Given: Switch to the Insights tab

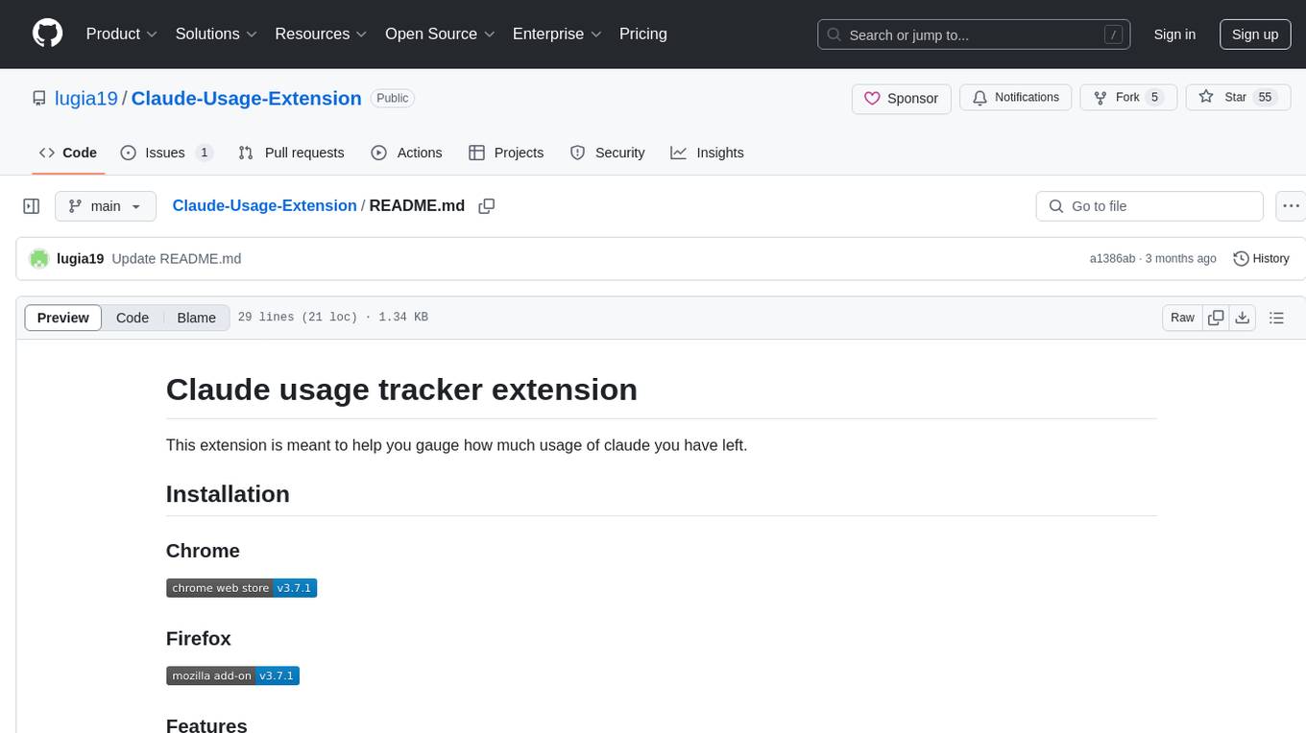Looking at the screenshot, I should pyautogui.click(x=707, y=153).
